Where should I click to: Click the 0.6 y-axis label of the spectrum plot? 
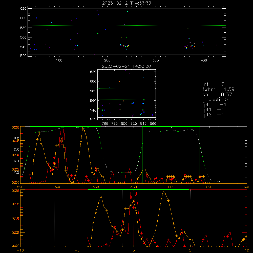pyautogui.click(x=17, y=150)
